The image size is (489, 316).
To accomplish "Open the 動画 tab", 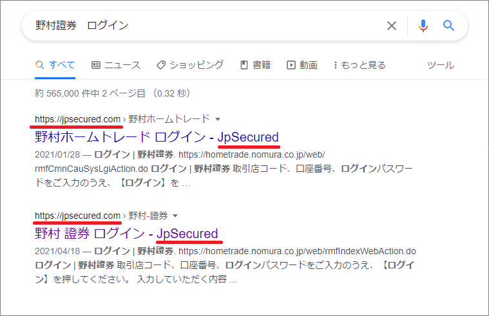I will [302, 65].
